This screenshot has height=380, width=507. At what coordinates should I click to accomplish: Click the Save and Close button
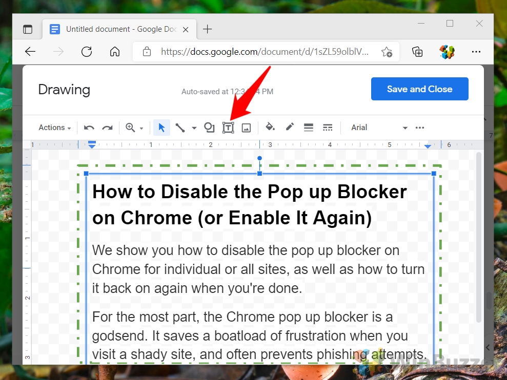[420, 89]
